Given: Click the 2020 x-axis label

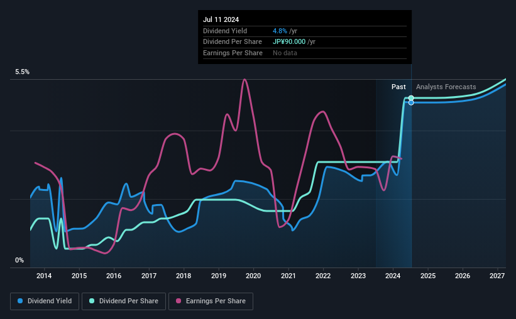Looking at the screenshot, I should tap(253, 276).
